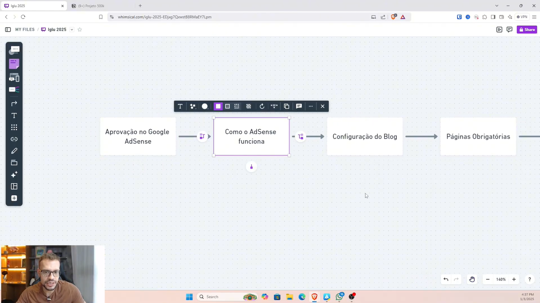This screenshot has height=303, width=540.
Task: Go to MY FILES breadcrumb
Action: 25,30
